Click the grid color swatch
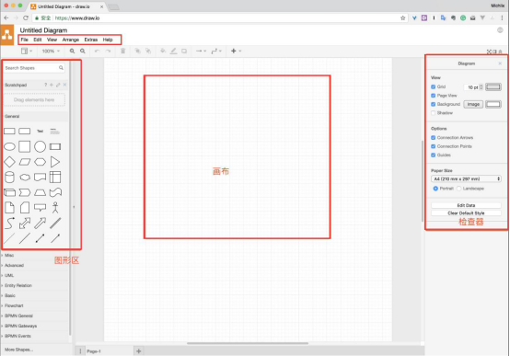Image resolution: width=510 pixels, height=356 pixels. tap(493, 86)
